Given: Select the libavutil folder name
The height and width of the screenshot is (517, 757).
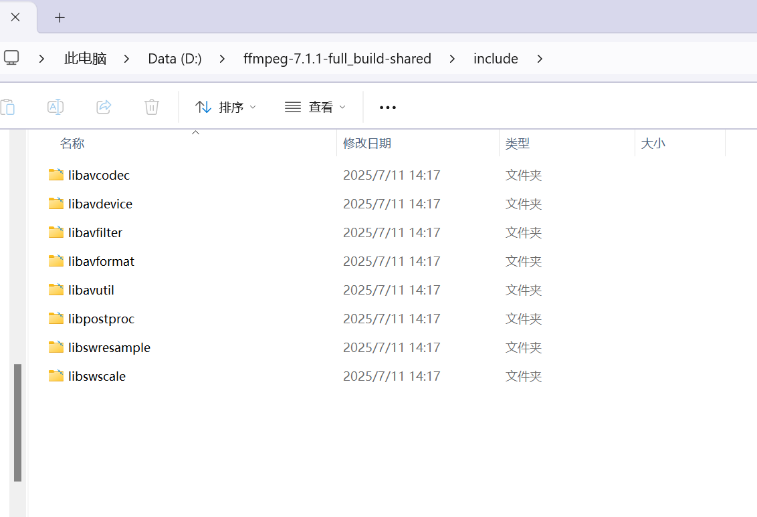Looking at the screenshot, I should point(91,290).
